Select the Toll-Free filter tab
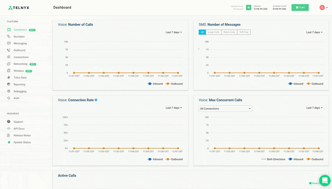The height and width of the screenshot is (189, 332). (x=244, y=32)
